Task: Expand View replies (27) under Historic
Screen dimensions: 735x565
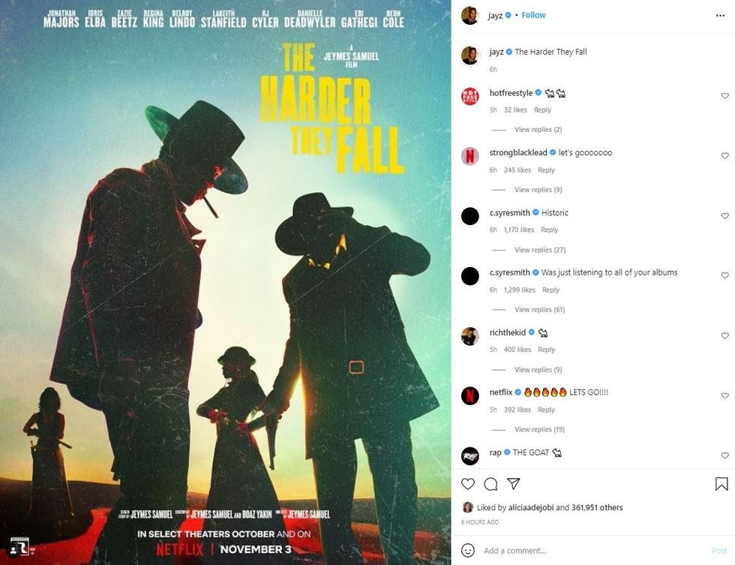Action: click(x=540, y=250)
